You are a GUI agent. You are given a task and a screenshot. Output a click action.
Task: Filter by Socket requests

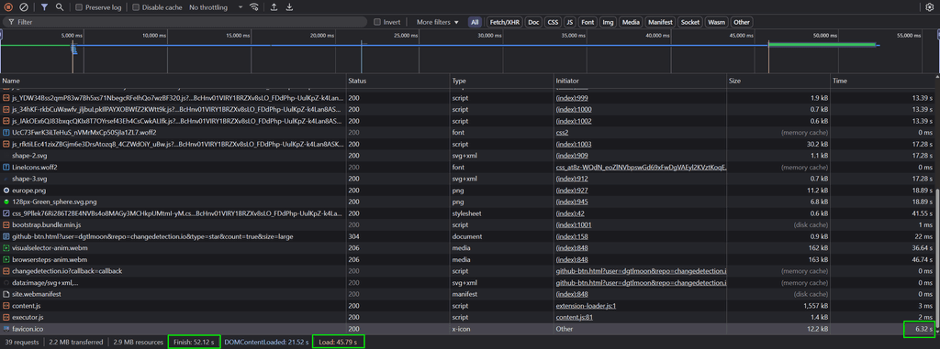[690, 22]
